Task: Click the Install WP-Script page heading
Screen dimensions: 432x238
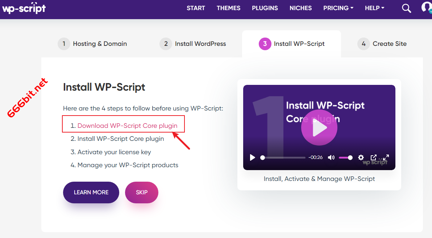Action: click(x=104, y=87)
